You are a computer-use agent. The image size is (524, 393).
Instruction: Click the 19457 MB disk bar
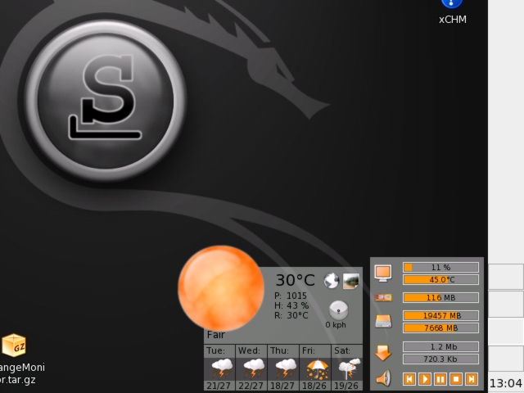[440, 315]
